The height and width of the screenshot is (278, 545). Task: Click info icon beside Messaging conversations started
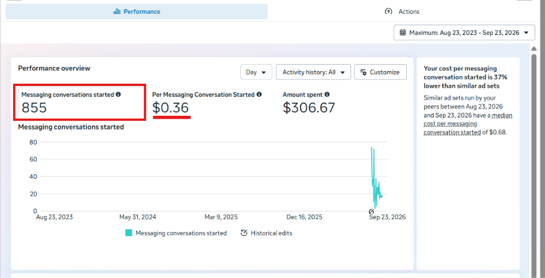coord(118,95)
